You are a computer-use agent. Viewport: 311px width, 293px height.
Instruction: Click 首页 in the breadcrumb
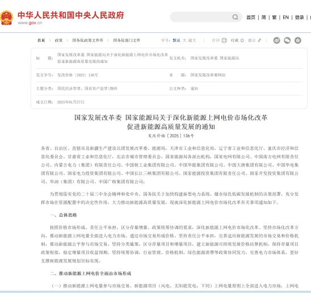[41, 40]
